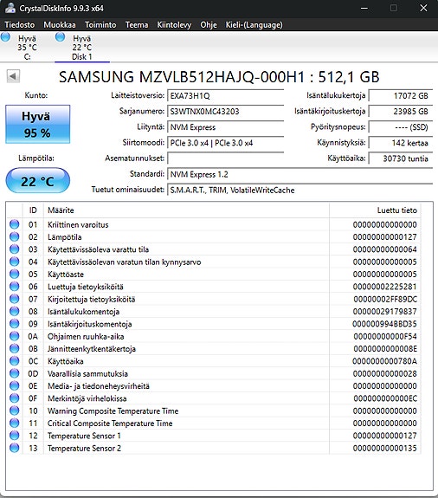Click the SAMSUNG MZVLB512HAJQ-000H1 model title
Image resolution: width=438 pixels, height=498 pixels.
point(182,77)
